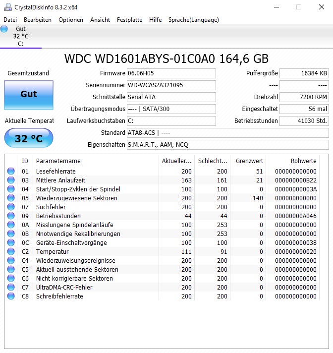Click the disk model title WDC WD1601ABYS-01C0A0
The width and height of the screenshot is (333, 353).
[166, 59]
